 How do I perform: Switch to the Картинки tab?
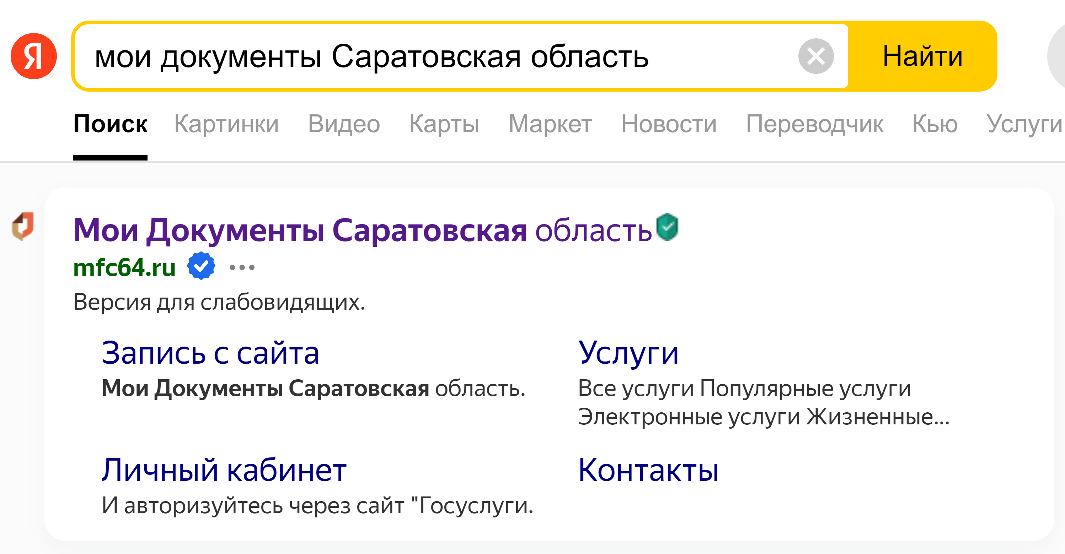click(226, 124)
